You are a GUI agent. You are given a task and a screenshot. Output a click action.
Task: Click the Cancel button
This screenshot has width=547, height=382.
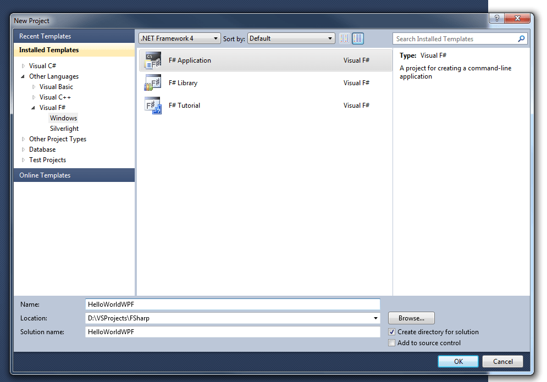502,362
